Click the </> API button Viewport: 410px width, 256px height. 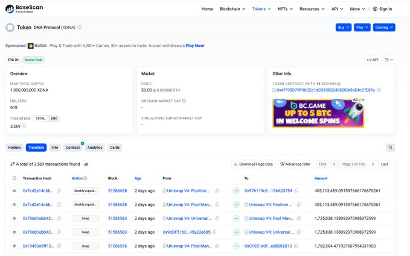373,60
